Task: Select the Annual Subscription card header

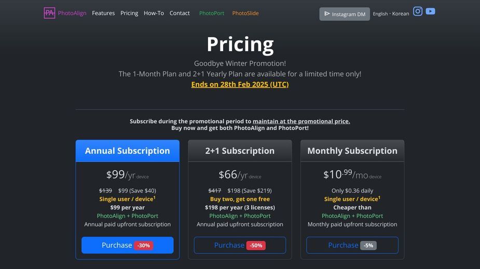Action: tap(127, 151)
